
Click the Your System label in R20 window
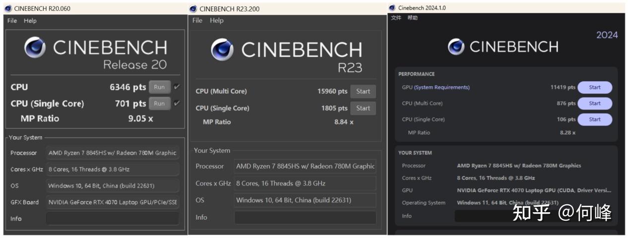click(x=26, y=137)
